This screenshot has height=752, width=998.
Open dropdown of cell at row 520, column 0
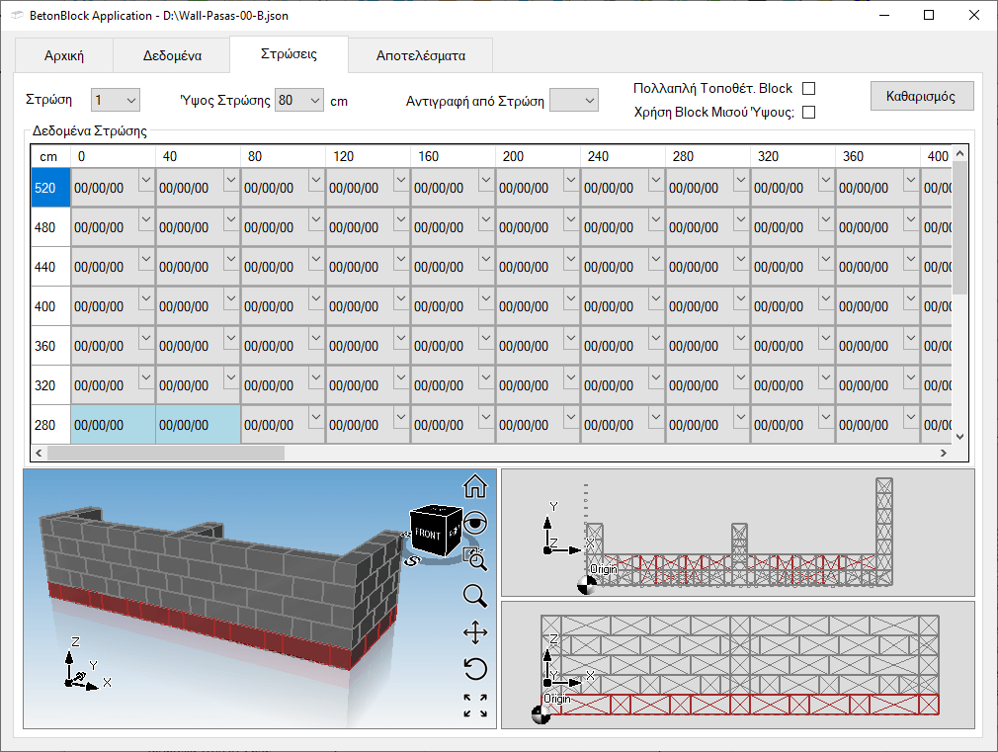point(146,179)
